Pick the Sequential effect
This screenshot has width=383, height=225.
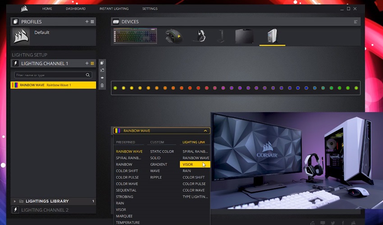click(126, 190)
